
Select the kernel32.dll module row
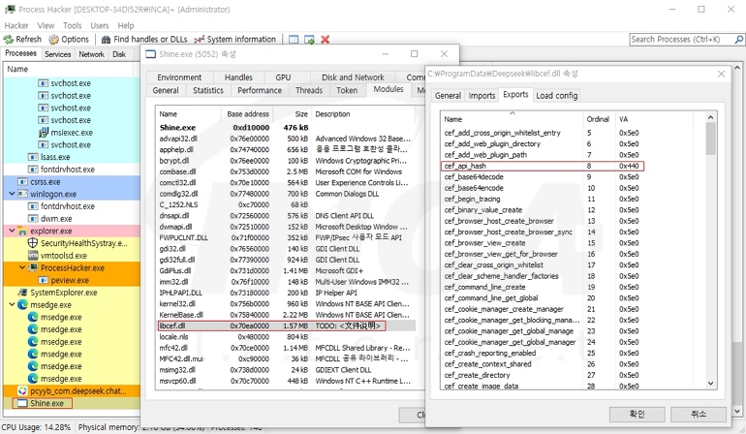click(x=287, y=303)
